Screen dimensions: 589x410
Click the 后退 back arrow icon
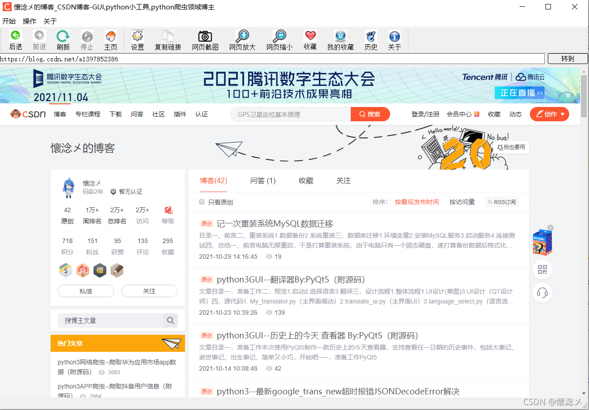click(16, 36)
